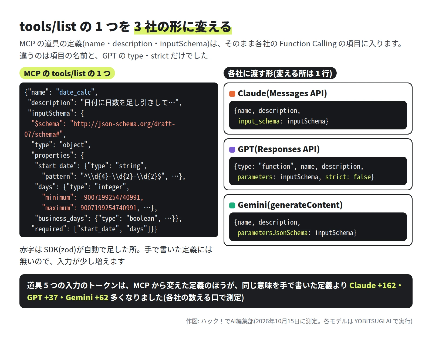Click the 'GPT(Responses API)' heading
This screenshot has height=340, width=432.
point(279,149)
